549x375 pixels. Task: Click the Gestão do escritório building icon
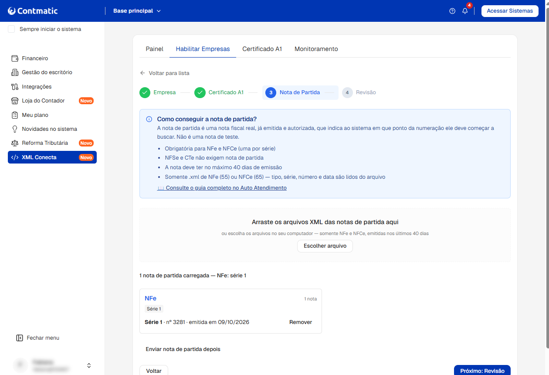tap(14, 72)
